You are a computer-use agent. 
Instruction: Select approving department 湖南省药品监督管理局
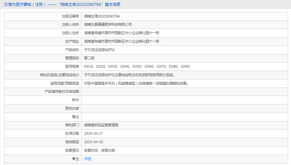coord(101,125)
